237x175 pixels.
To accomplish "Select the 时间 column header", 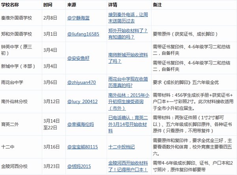I will point(48,5).
